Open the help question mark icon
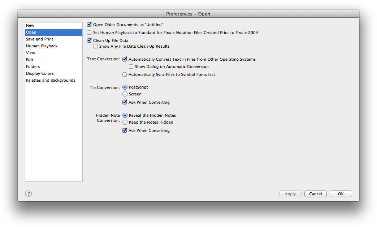Viewport: 377px width, 227px height. pyautogui.click(x=29, y=194)
